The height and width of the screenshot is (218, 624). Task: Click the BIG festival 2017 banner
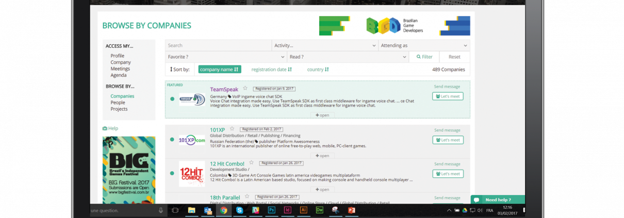(129, 170)
